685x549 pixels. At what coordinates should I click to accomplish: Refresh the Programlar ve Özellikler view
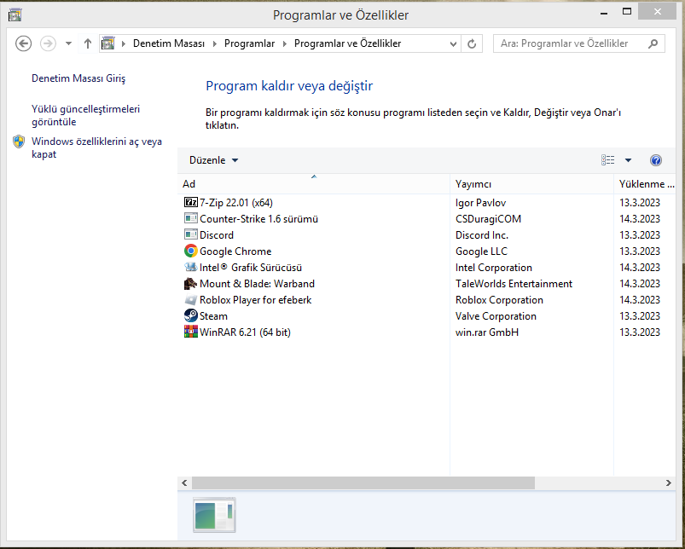click(472, 43)
